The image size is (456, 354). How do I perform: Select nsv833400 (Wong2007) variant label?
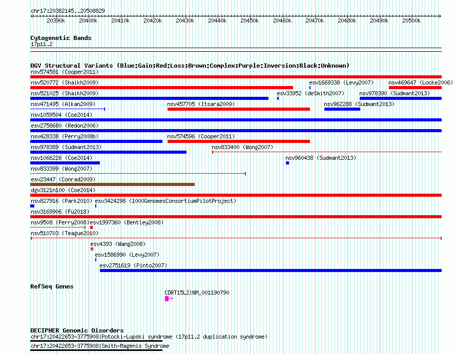click(x=242, y=147)
